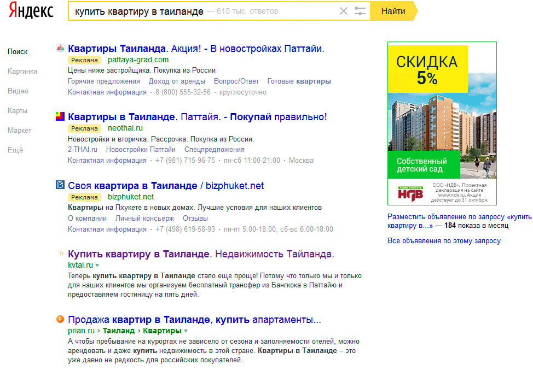Click the kvtai.ru favicon icon
The image size is (533, 371).
click(x=61, y=253)
